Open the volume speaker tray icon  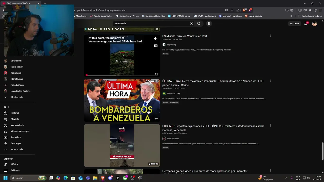(x=308, y=178)
